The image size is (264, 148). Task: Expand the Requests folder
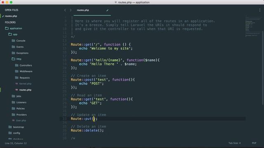[x=25, y=78]
